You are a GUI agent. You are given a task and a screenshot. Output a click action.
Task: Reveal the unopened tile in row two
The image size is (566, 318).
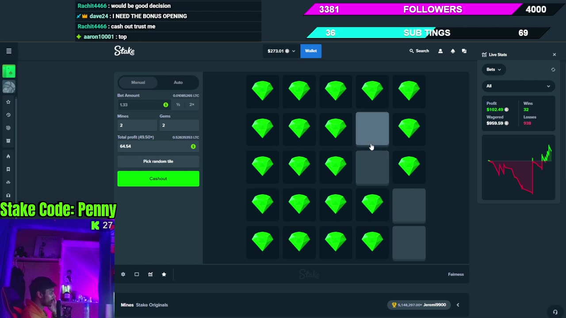click(372, 129)
